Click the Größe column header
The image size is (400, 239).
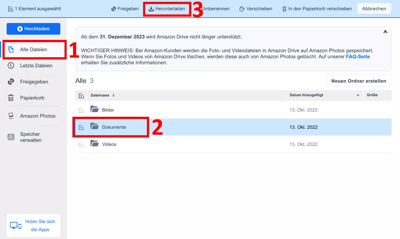pos(372,95)
